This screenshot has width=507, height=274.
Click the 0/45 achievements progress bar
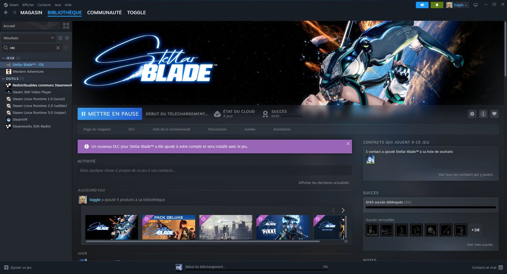tap(431, 207)
